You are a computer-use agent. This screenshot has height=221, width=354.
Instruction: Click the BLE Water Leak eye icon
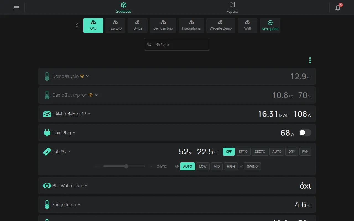47,186
